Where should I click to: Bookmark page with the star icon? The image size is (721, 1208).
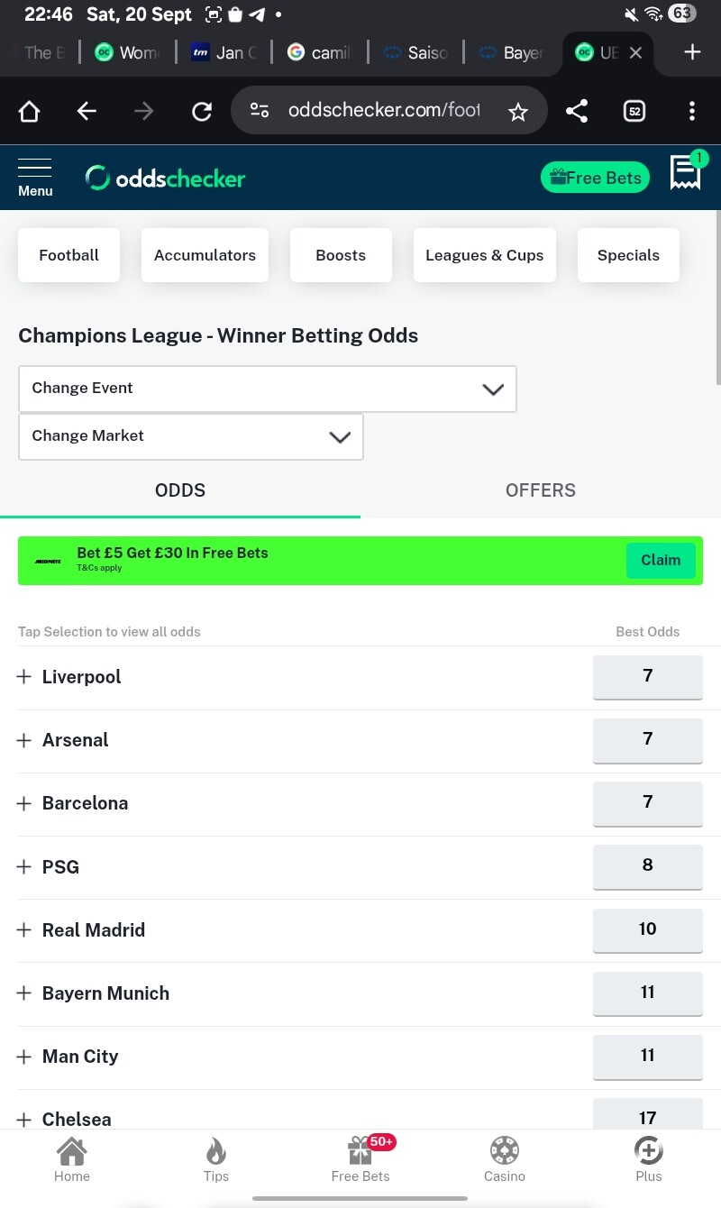point(517,111)
